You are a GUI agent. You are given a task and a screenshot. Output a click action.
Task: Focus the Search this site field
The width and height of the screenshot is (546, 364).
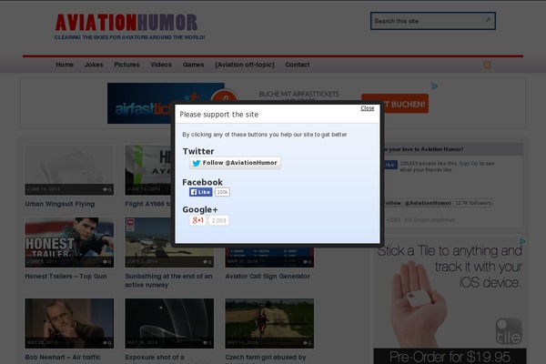pyautogui.click(x=433, y=21)
